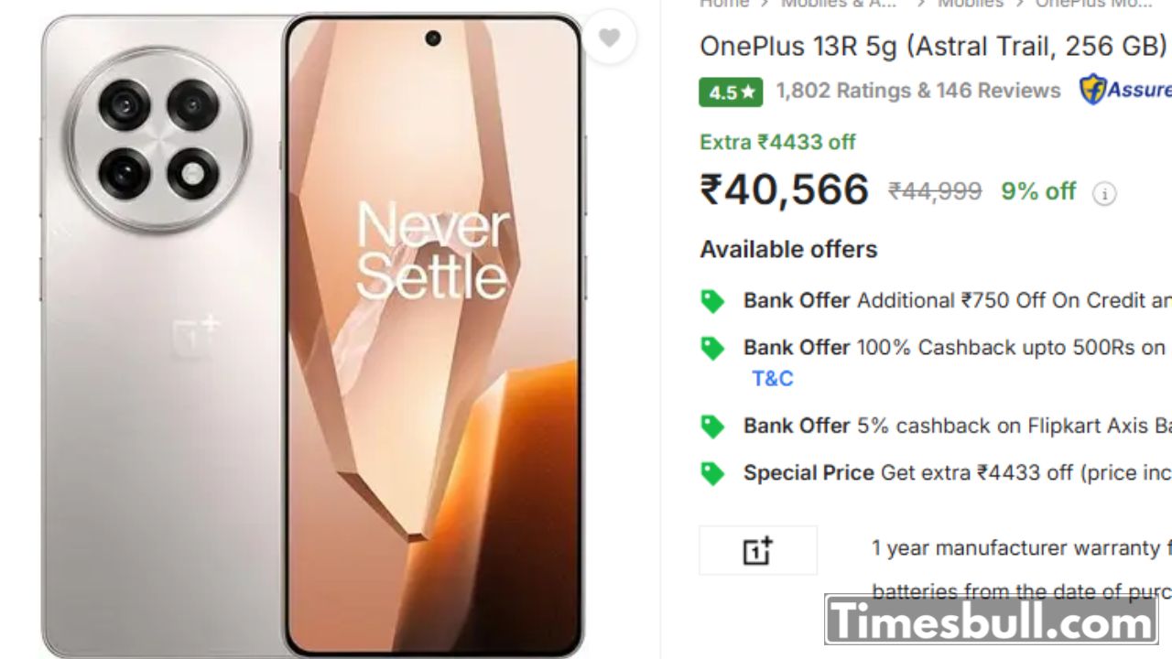1172x659 pixels.
Task: Click Flipkart Axis Bank offer tag icon
Action: tap(711, 427)
